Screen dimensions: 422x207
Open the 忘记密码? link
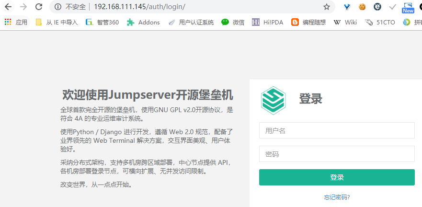coord(337,197)
